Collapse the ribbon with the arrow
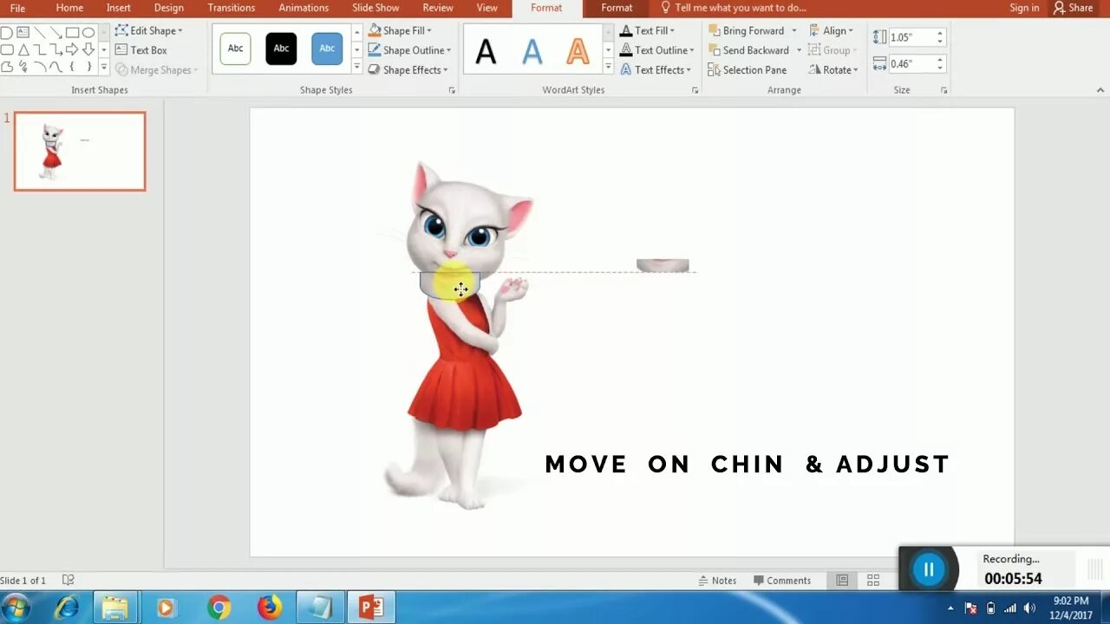 1100,90
